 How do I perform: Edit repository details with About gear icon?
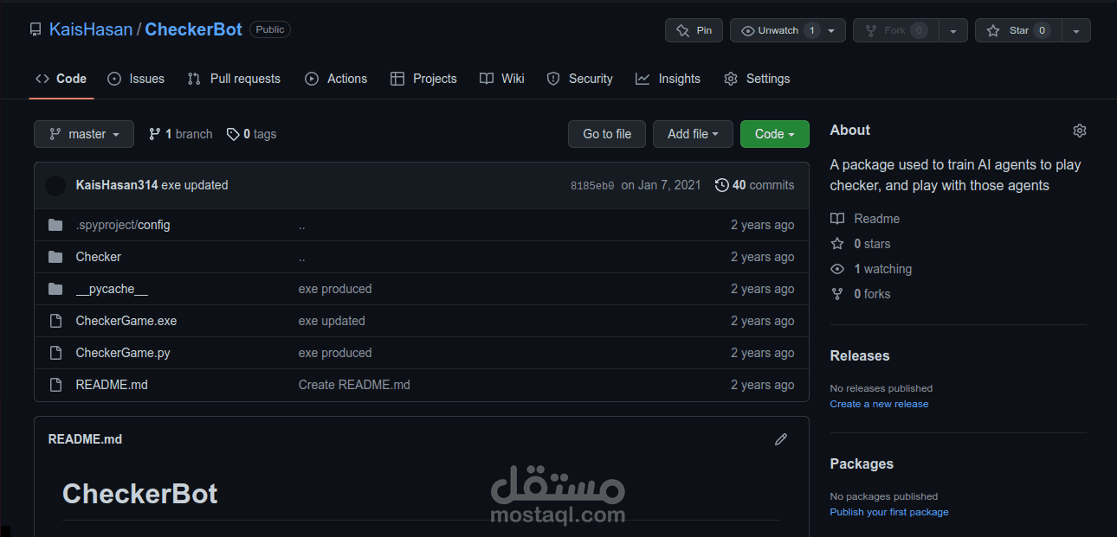[1079, 131]
